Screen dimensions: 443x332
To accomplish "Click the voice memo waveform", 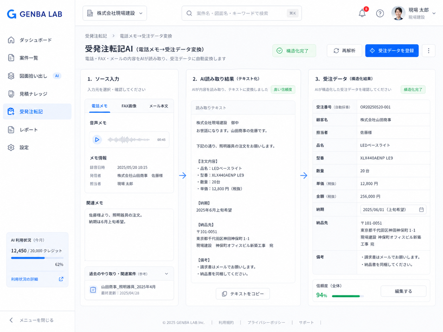I will click(128, 140).
